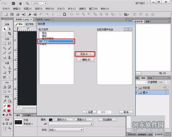The image size is (172, 137).
Task: Click the 取消 button in dialog
Action: pyautogui.click(x=126, y=112)
